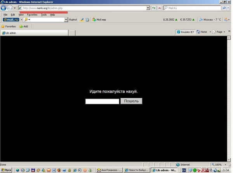This screenshot has height=173, width=233.
Task: Click the media player quick launch icon
Action: (x=23, y=170)
